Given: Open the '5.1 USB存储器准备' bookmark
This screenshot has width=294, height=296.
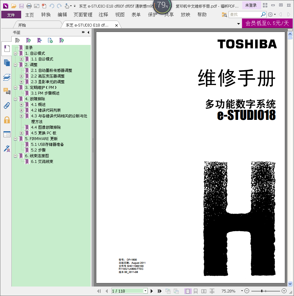Looking at the screenshot, I should point(47,145).
